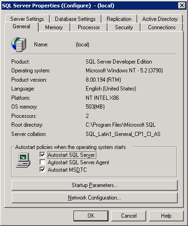Click the 'Operating system:' label

pos(31,71)
